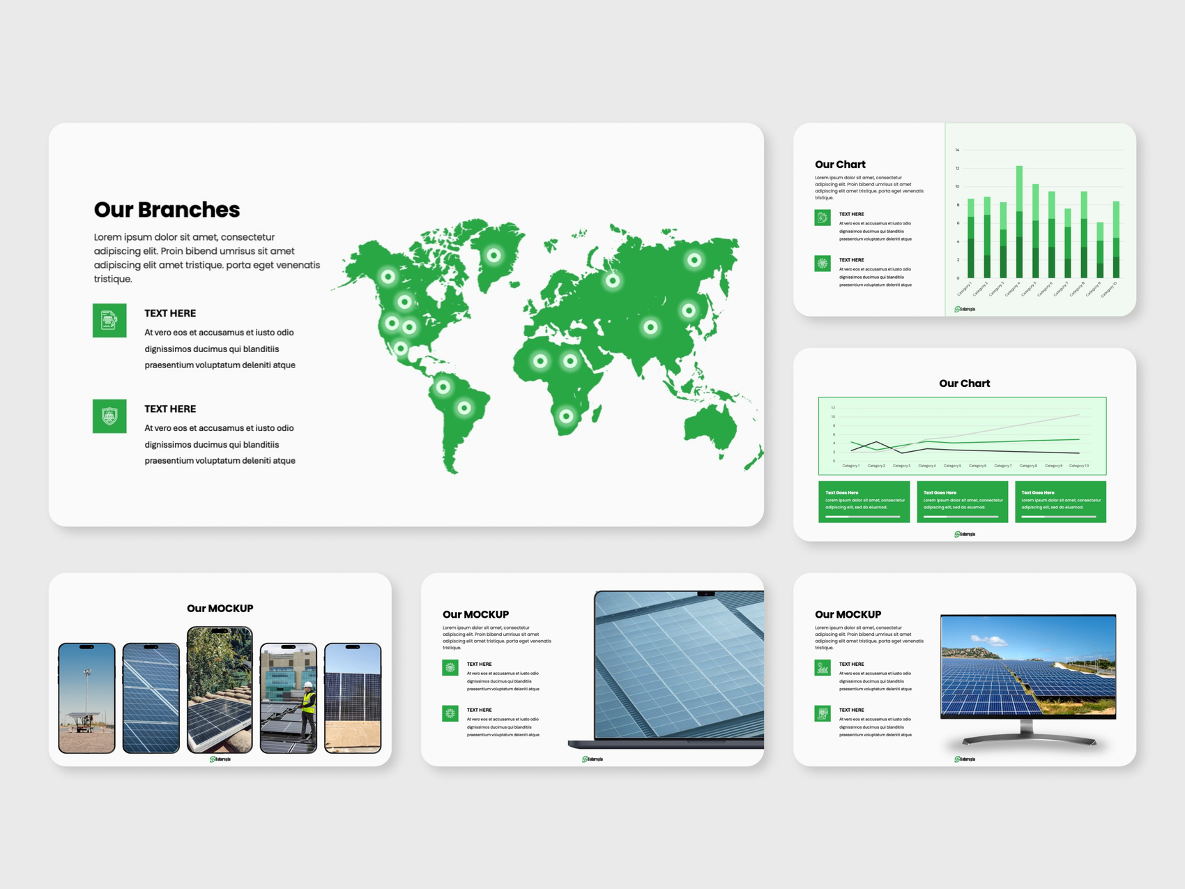The height and width of the screenshot is (889, 1185).
Task: Click the laptop screen showing solar panels
Action: coord(680,664)
